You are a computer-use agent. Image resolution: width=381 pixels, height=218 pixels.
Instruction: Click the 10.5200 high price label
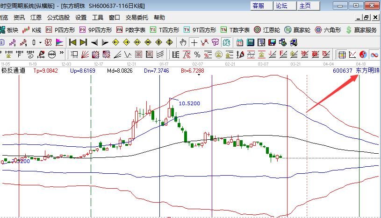click(189, 103)
